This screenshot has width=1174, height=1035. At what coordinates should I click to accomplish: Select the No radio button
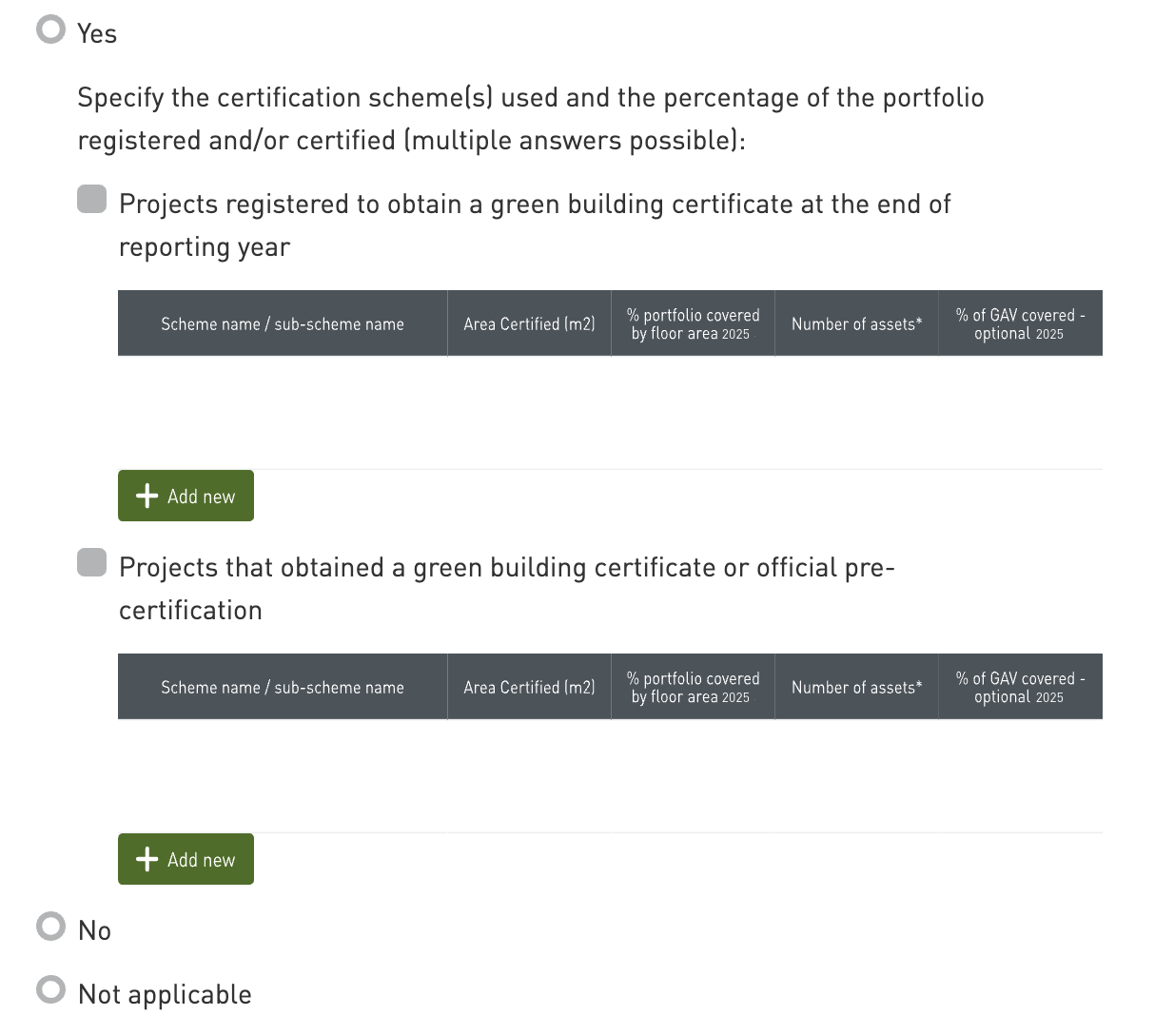pyautogui.click(x=50, y=927)
